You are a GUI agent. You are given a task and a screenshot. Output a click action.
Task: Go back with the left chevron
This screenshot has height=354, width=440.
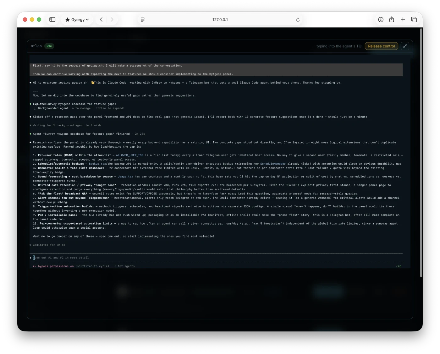[x=101, y=19]
